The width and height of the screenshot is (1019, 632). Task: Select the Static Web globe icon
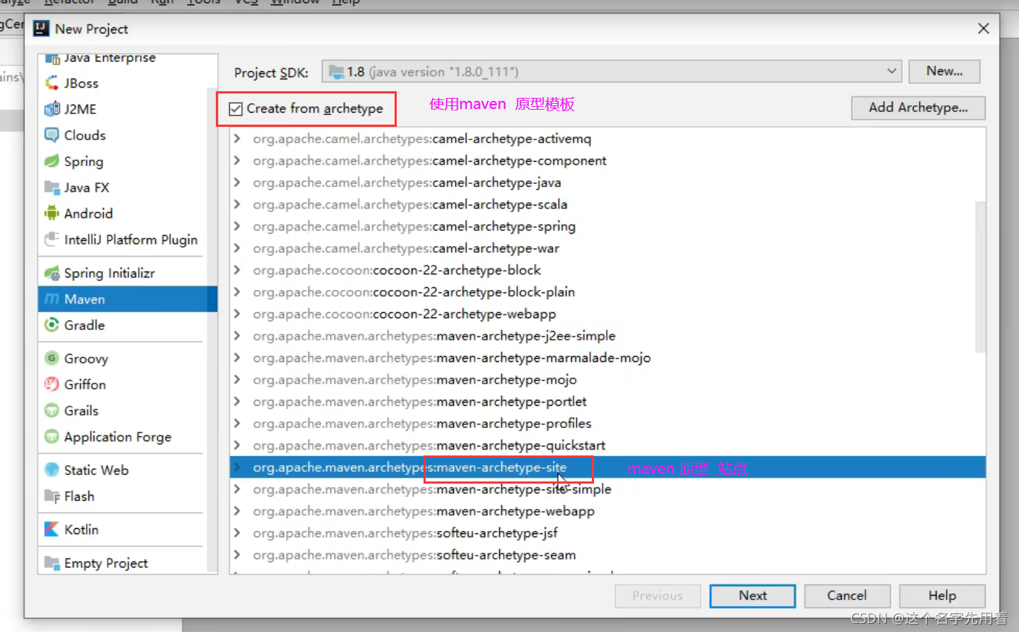coord(51,470)
